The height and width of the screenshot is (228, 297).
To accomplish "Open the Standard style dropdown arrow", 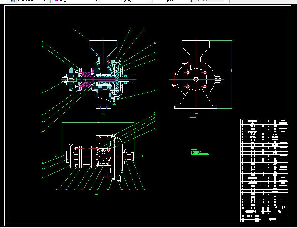I will tap(44, 1).
